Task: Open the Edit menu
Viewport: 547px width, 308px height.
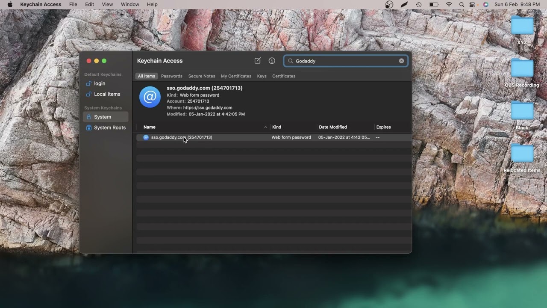Action: pyautogui.click(x=89, y=4)
